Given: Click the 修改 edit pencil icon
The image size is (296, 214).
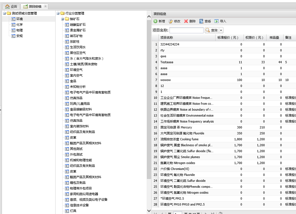Looking at the screenshot, I should point(171,21).
